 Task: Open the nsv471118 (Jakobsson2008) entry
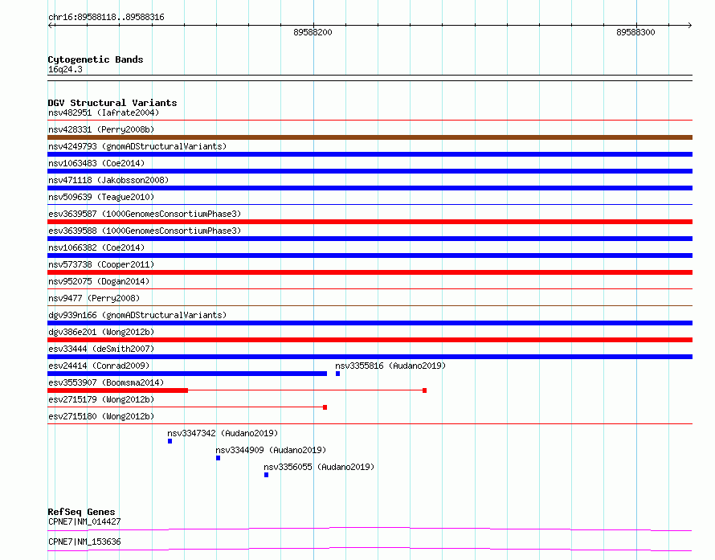pos(108,180)
